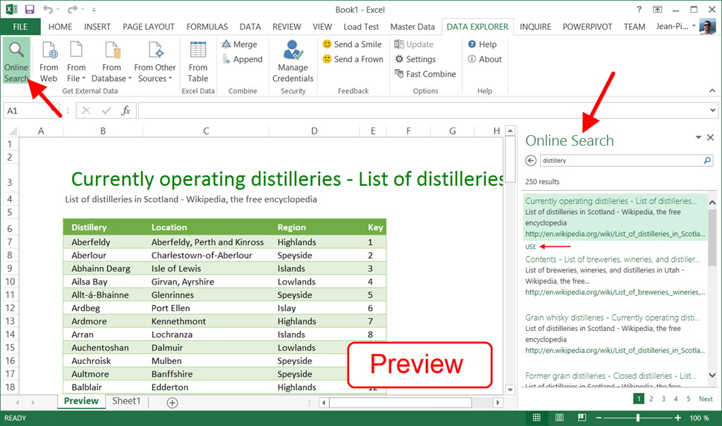Open the POWERPIVOT ribbon tab
722x426 pixels.
[x=587, y=27]
